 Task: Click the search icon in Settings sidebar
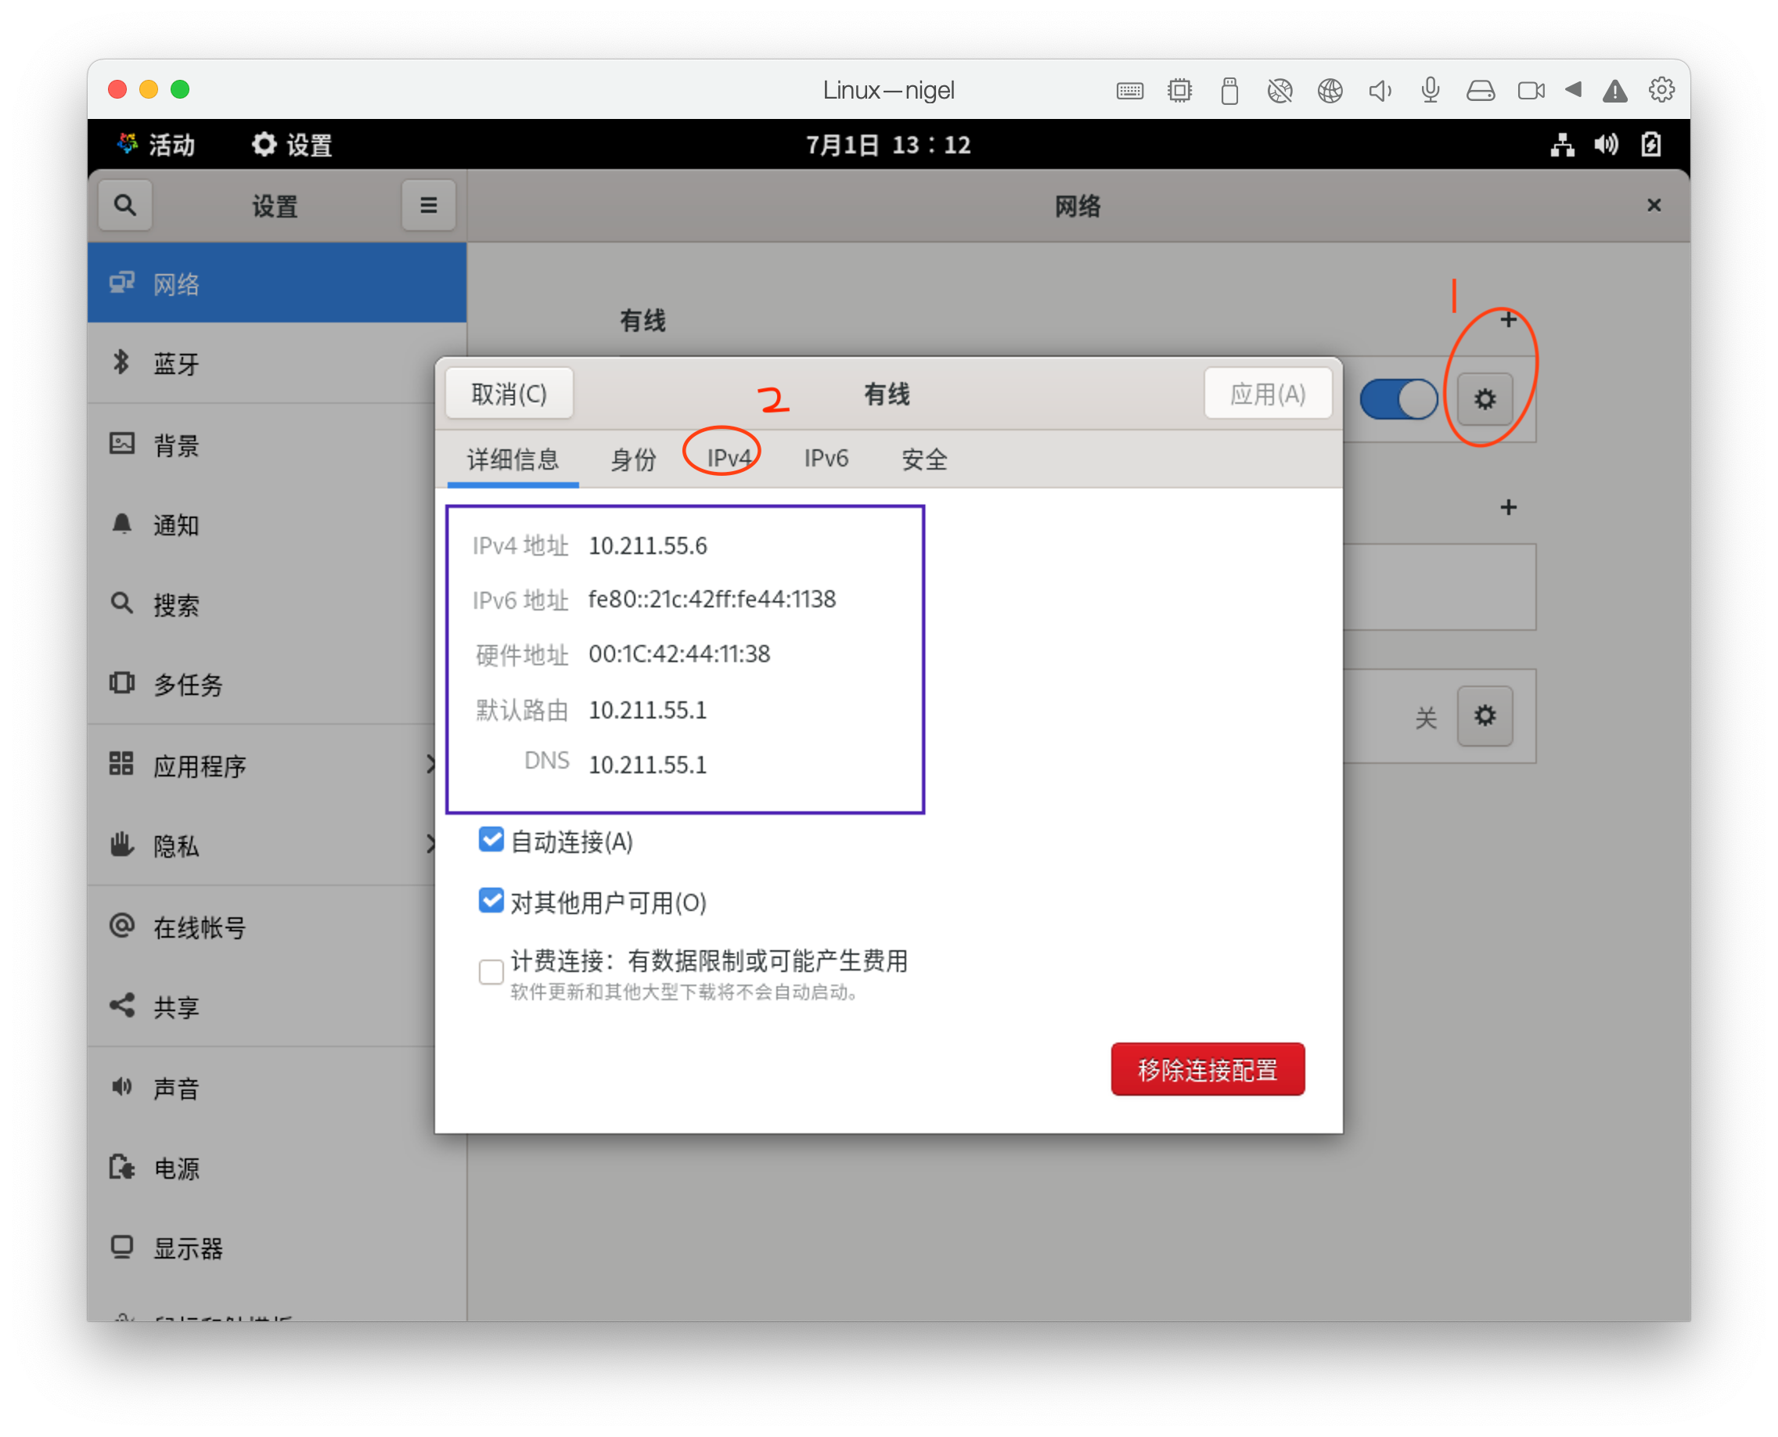tap(125, 204)
